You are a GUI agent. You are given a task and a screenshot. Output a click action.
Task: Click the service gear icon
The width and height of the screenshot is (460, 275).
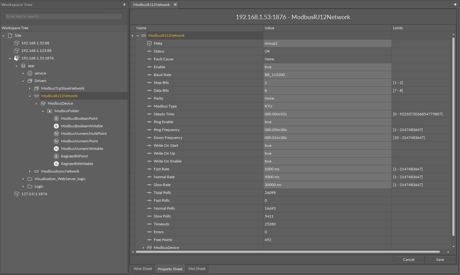[x=30, y=73]
